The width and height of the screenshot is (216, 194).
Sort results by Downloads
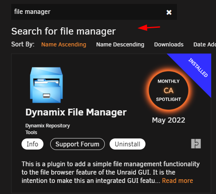click(169, 44)
